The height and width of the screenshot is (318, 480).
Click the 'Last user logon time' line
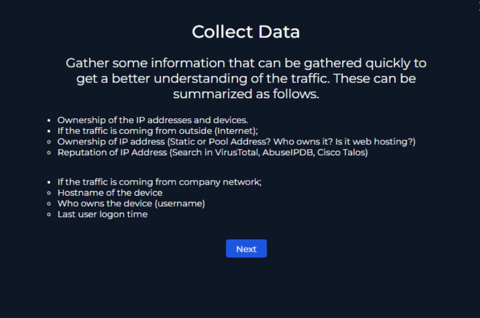point(103,214)
